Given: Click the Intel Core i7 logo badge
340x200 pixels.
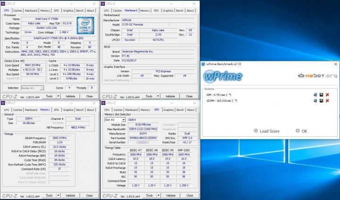Looking at the screenshot, I should click(85, 25).
